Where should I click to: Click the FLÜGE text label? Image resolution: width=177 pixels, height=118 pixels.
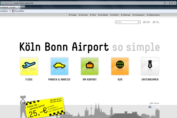pos(29,79)
